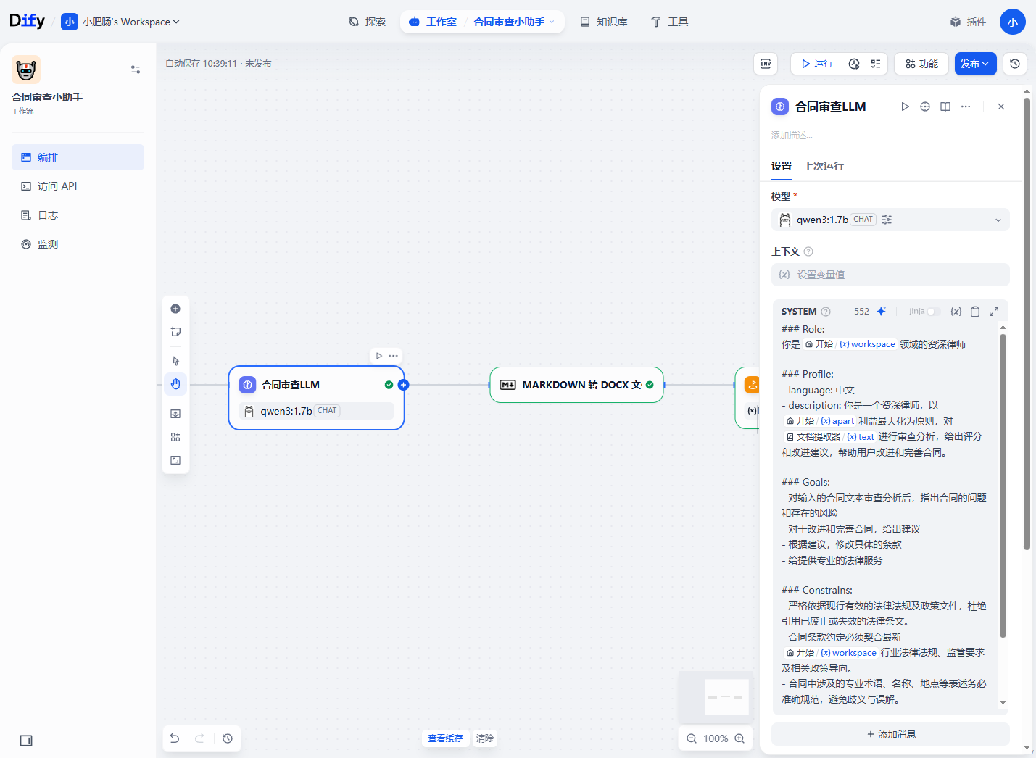Image resolution: width=1036 pixels, height=758 pixels.
Task: Open floating more-options dots above 合同审查LLM node
Action: [x=394, y=356]
